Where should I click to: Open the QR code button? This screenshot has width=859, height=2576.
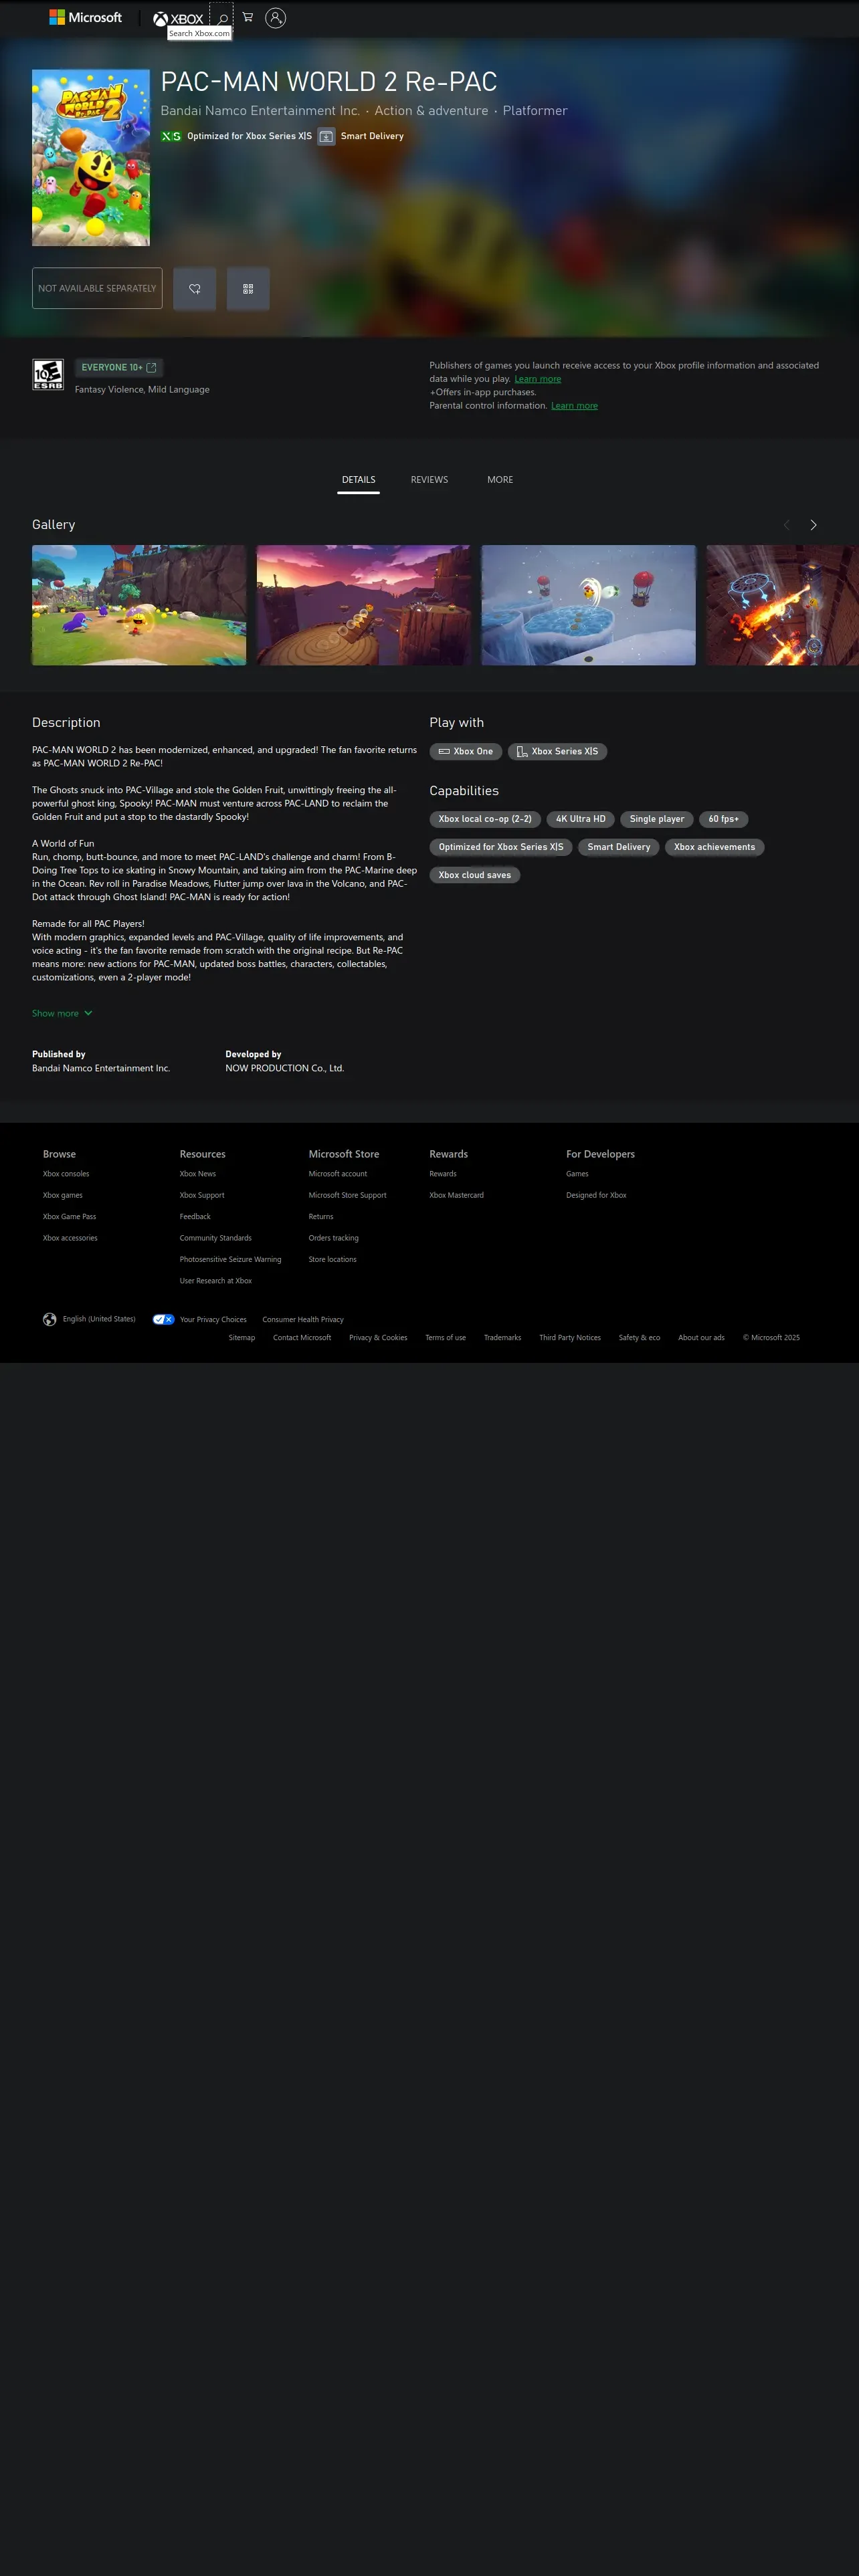pyautogui.click(x=248, y=288)
